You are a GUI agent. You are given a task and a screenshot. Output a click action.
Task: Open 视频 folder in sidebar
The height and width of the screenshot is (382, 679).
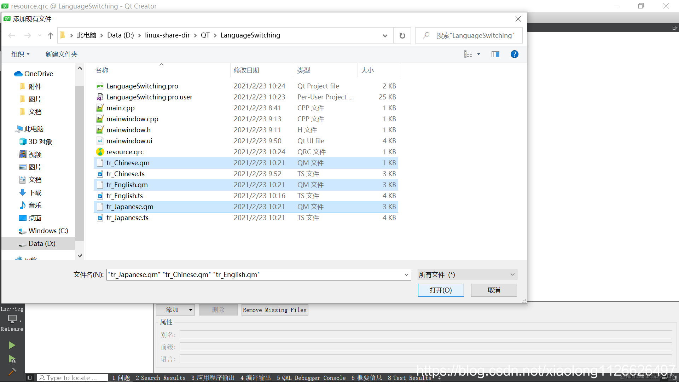[30, 154]
